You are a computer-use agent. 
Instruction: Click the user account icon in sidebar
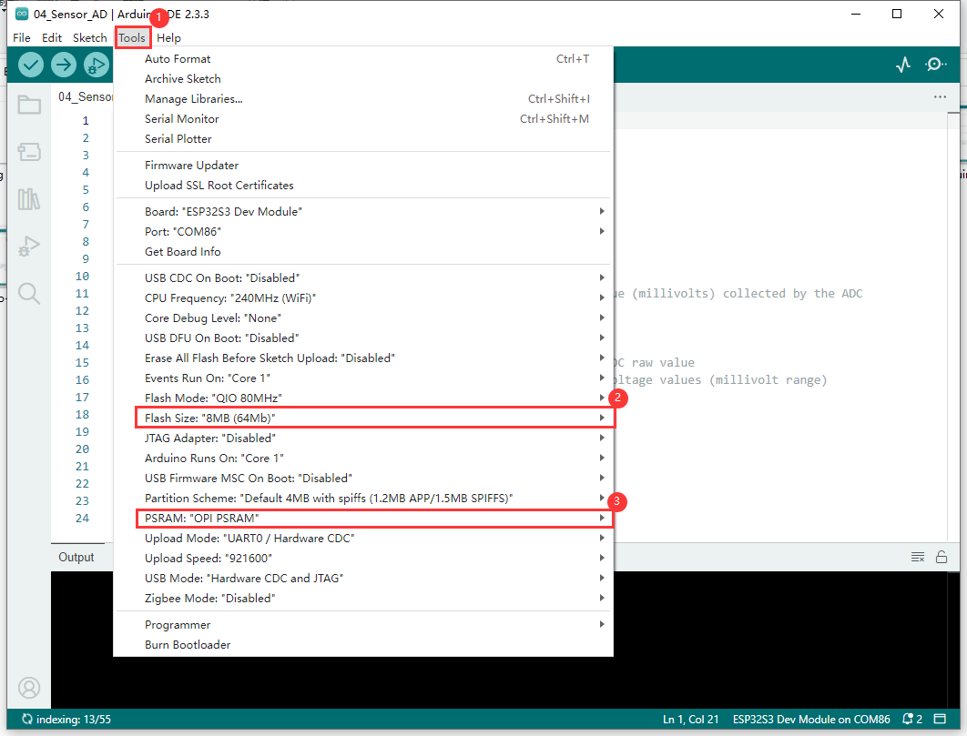pos(29,687)
